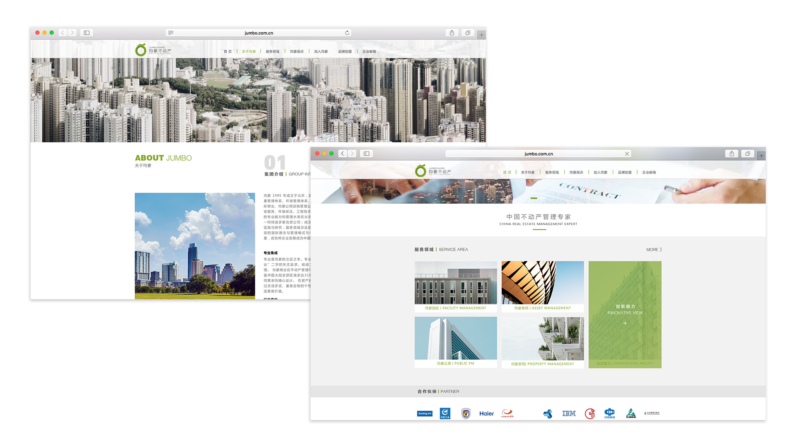Screen dimensions: 796x447
Task: Click the green Jumbo logo in the front window
Action: [x=433, y=171]
